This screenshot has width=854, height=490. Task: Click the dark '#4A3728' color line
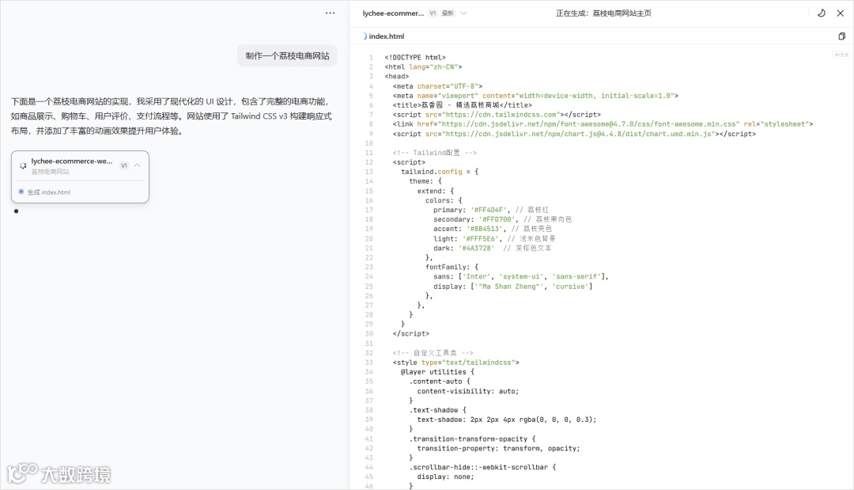pos(493,248)
